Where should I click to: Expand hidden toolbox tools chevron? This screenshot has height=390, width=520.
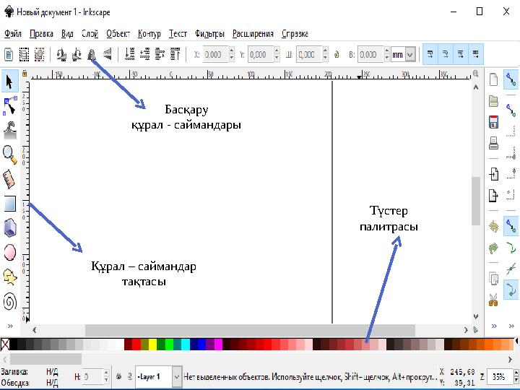[10, 326]
